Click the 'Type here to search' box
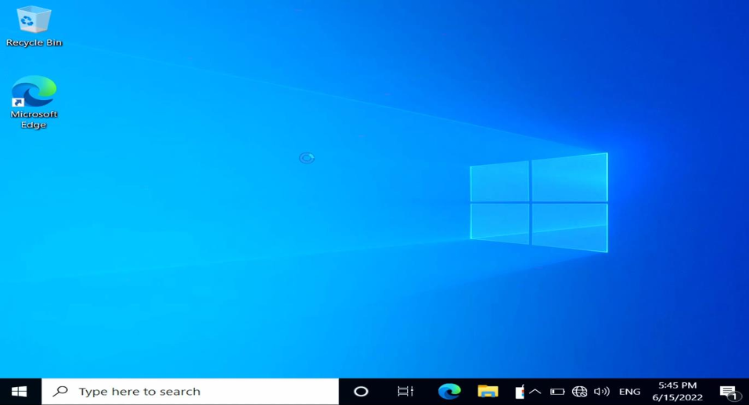The image size is (749, 405). coord(190,392)
